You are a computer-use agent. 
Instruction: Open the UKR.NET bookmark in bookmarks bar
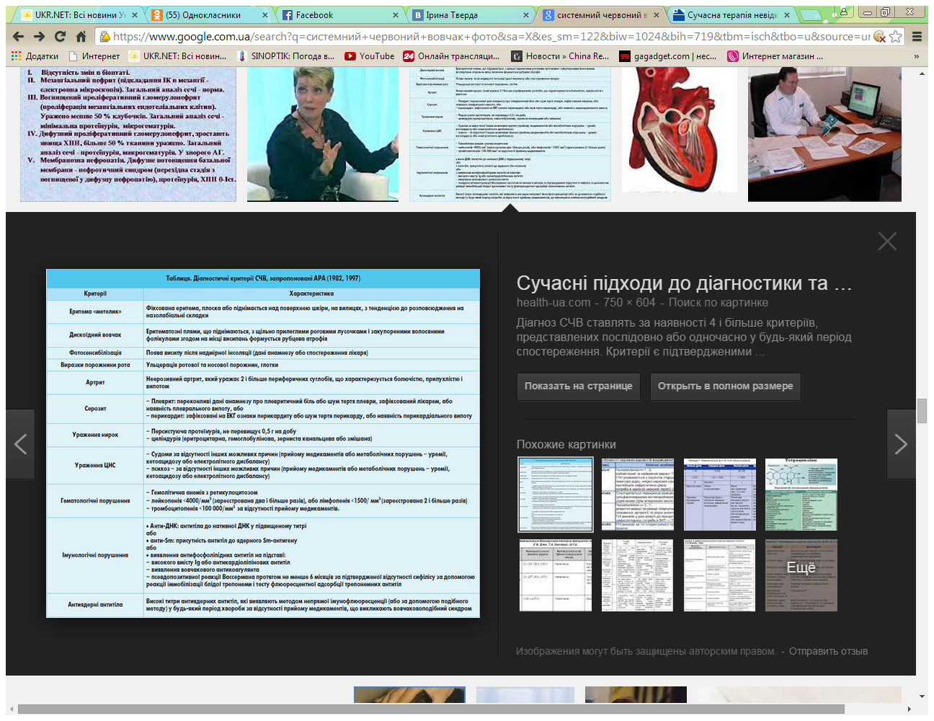pyautogui.click(x=178, y=56)
